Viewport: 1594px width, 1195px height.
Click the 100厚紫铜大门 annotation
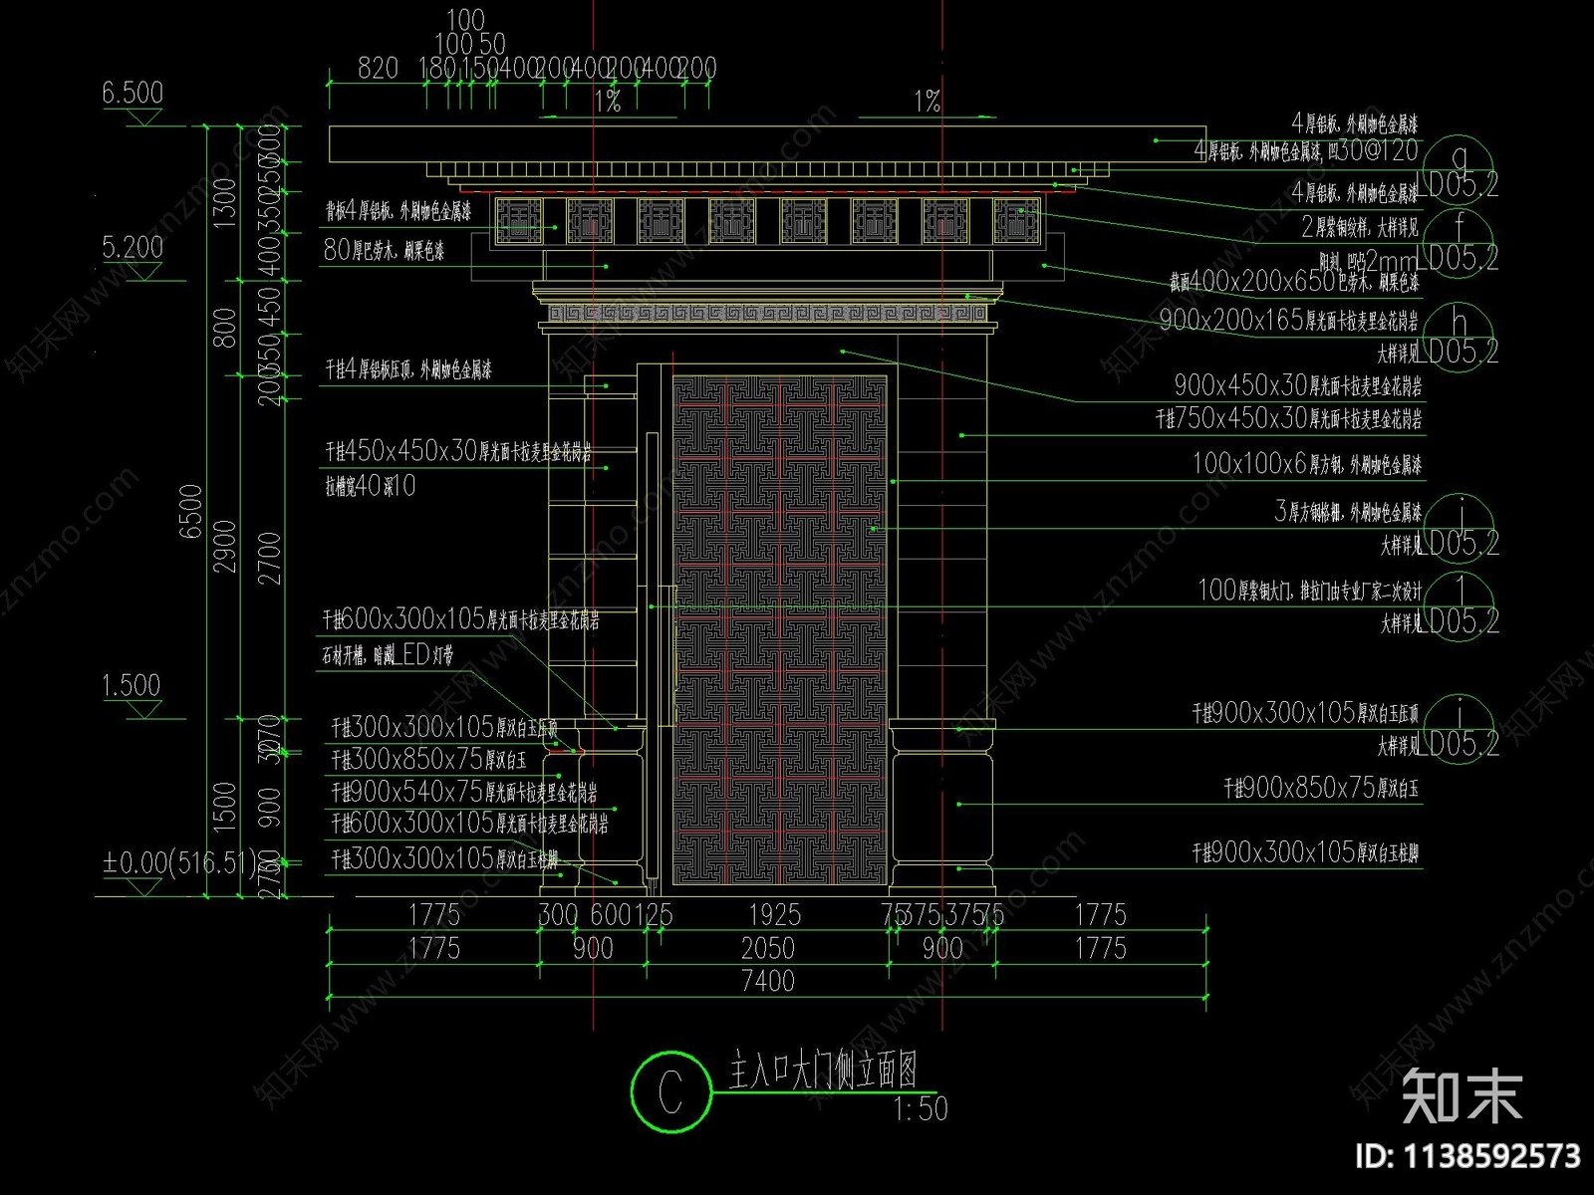(x=1310, y=591)
